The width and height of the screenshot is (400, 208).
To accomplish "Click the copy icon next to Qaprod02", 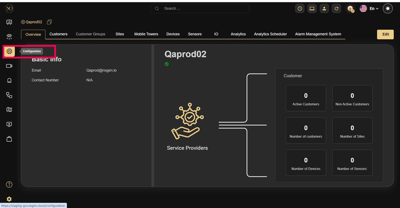I will click(x=49, y=22).
